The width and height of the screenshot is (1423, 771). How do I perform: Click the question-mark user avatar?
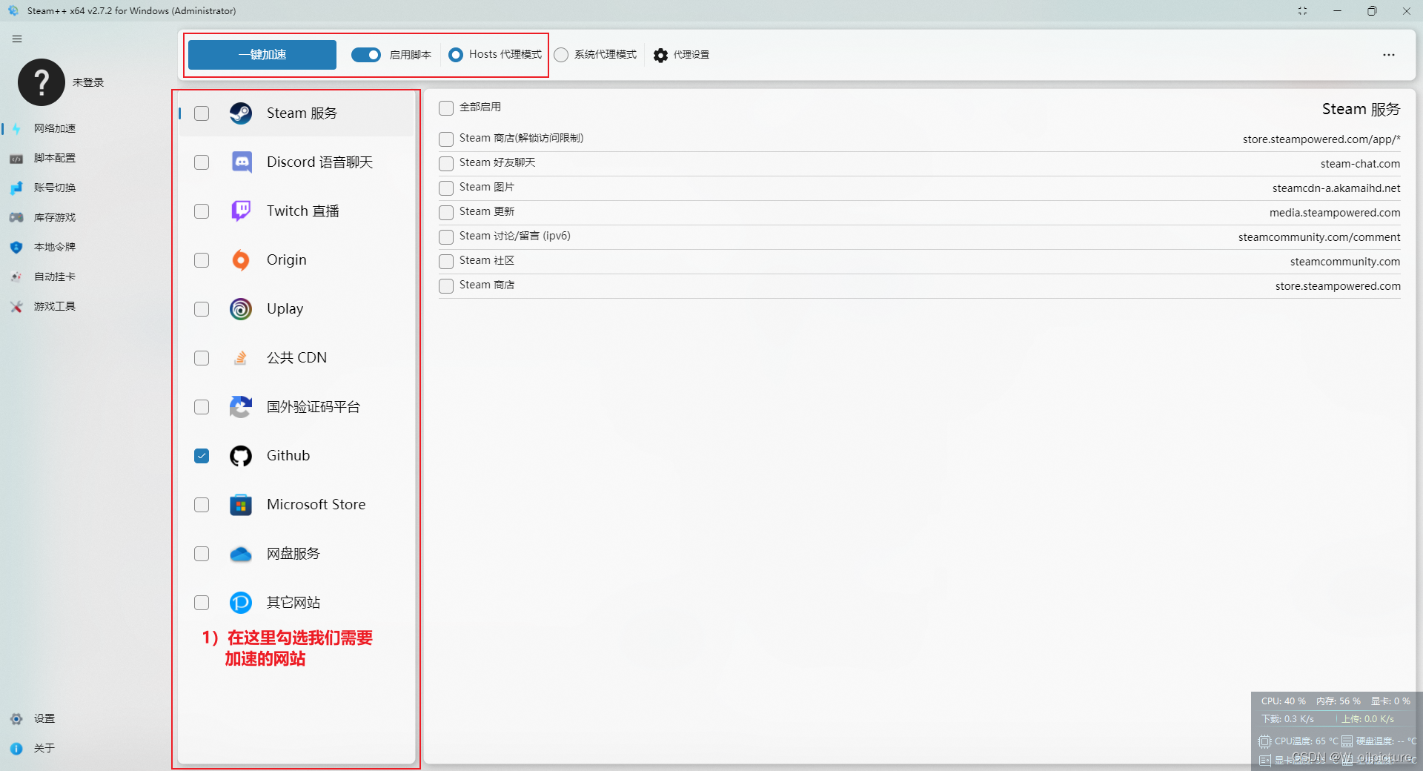click(42, 82)
